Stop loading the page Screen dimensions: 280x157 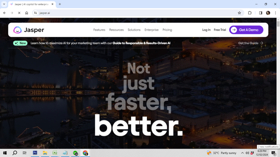(x=19, y=13)
